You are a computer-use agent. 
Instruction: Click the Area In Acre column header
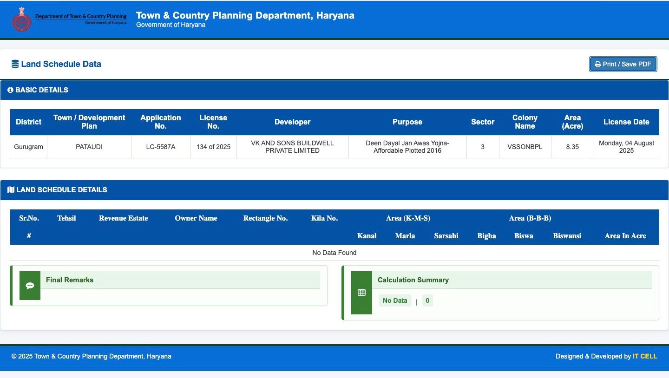coord(625,236)
